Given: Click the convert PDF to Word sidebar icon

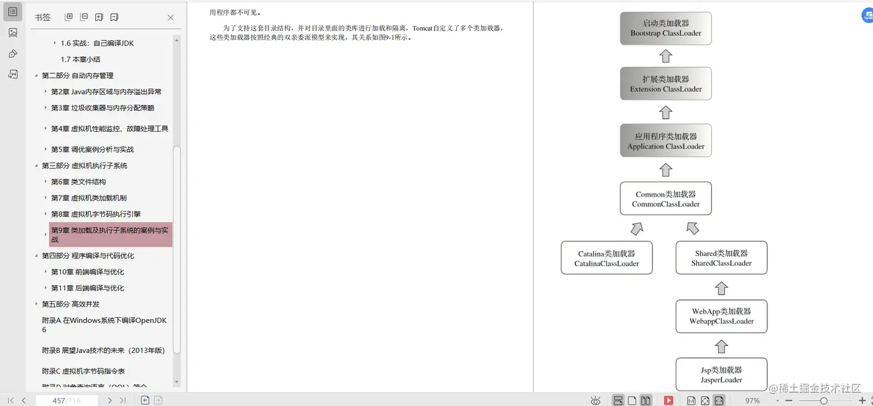Looking at the screenshot, I should tap(13, 74).
